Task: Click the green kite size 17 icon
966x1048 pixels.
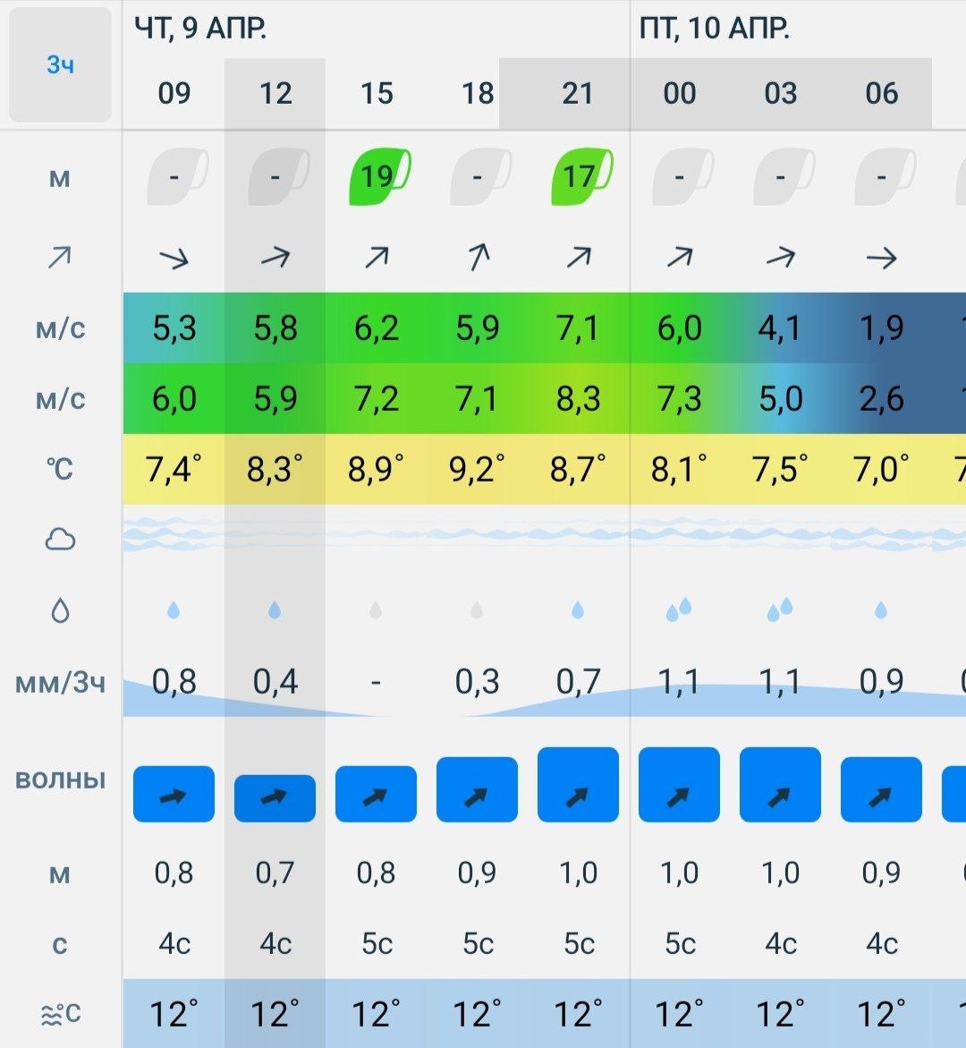Action: tap(580, 176)
